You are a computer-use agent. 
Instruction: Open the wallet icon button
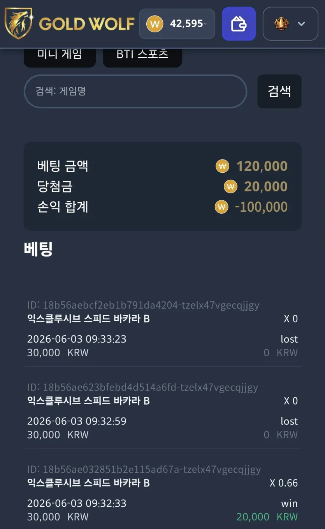pyautogui.click(x=239, y=24)
